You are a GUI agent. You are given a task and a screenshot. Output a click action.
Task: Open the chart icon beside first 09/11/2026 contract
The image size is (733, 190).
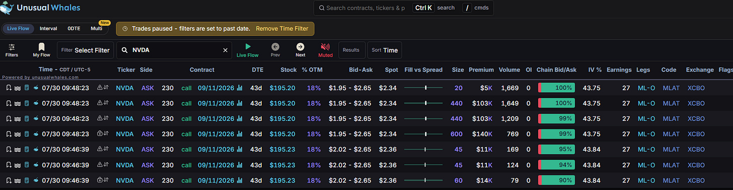240,88
